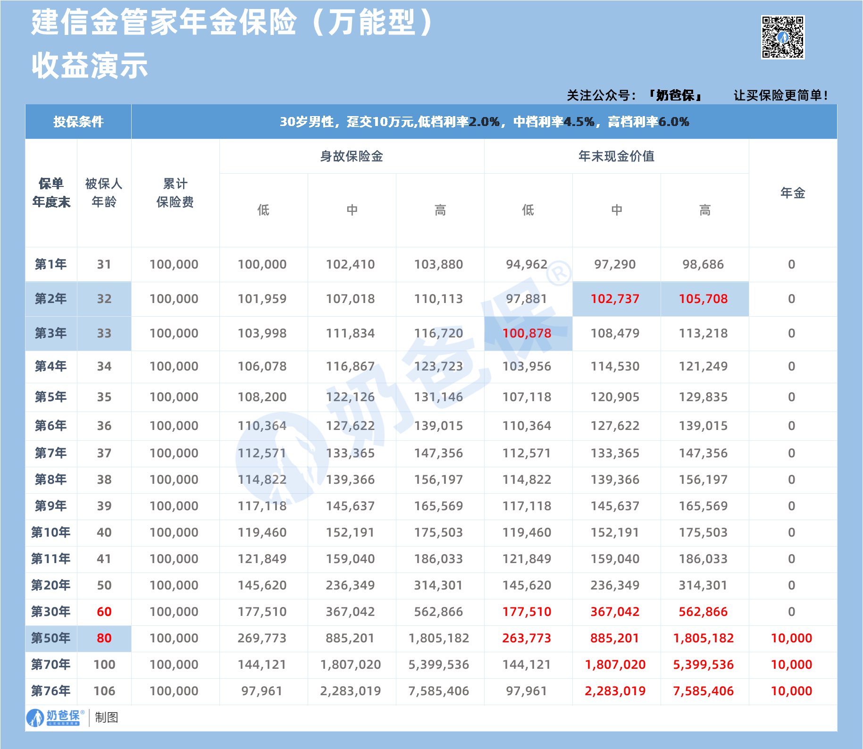Click the 被保人年龄 column header
863x749 pixels.
pos(104,193)
